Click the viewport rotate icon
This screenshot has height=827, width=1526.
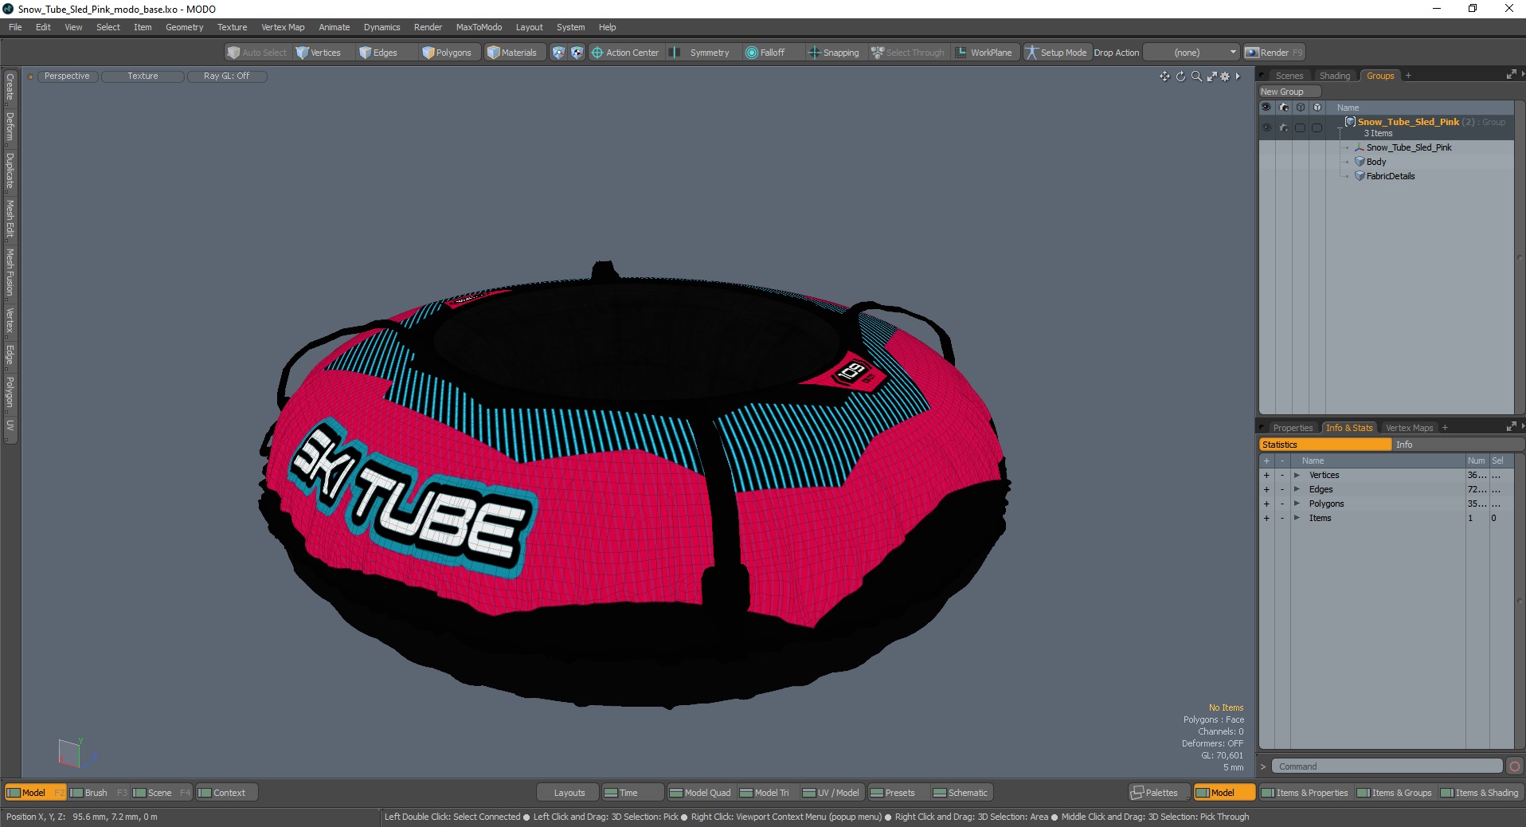click(x=1180, y=76)
